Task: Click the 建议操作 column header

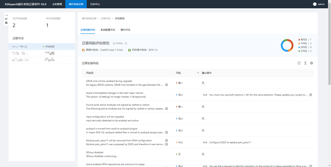Action: (207, 73)
